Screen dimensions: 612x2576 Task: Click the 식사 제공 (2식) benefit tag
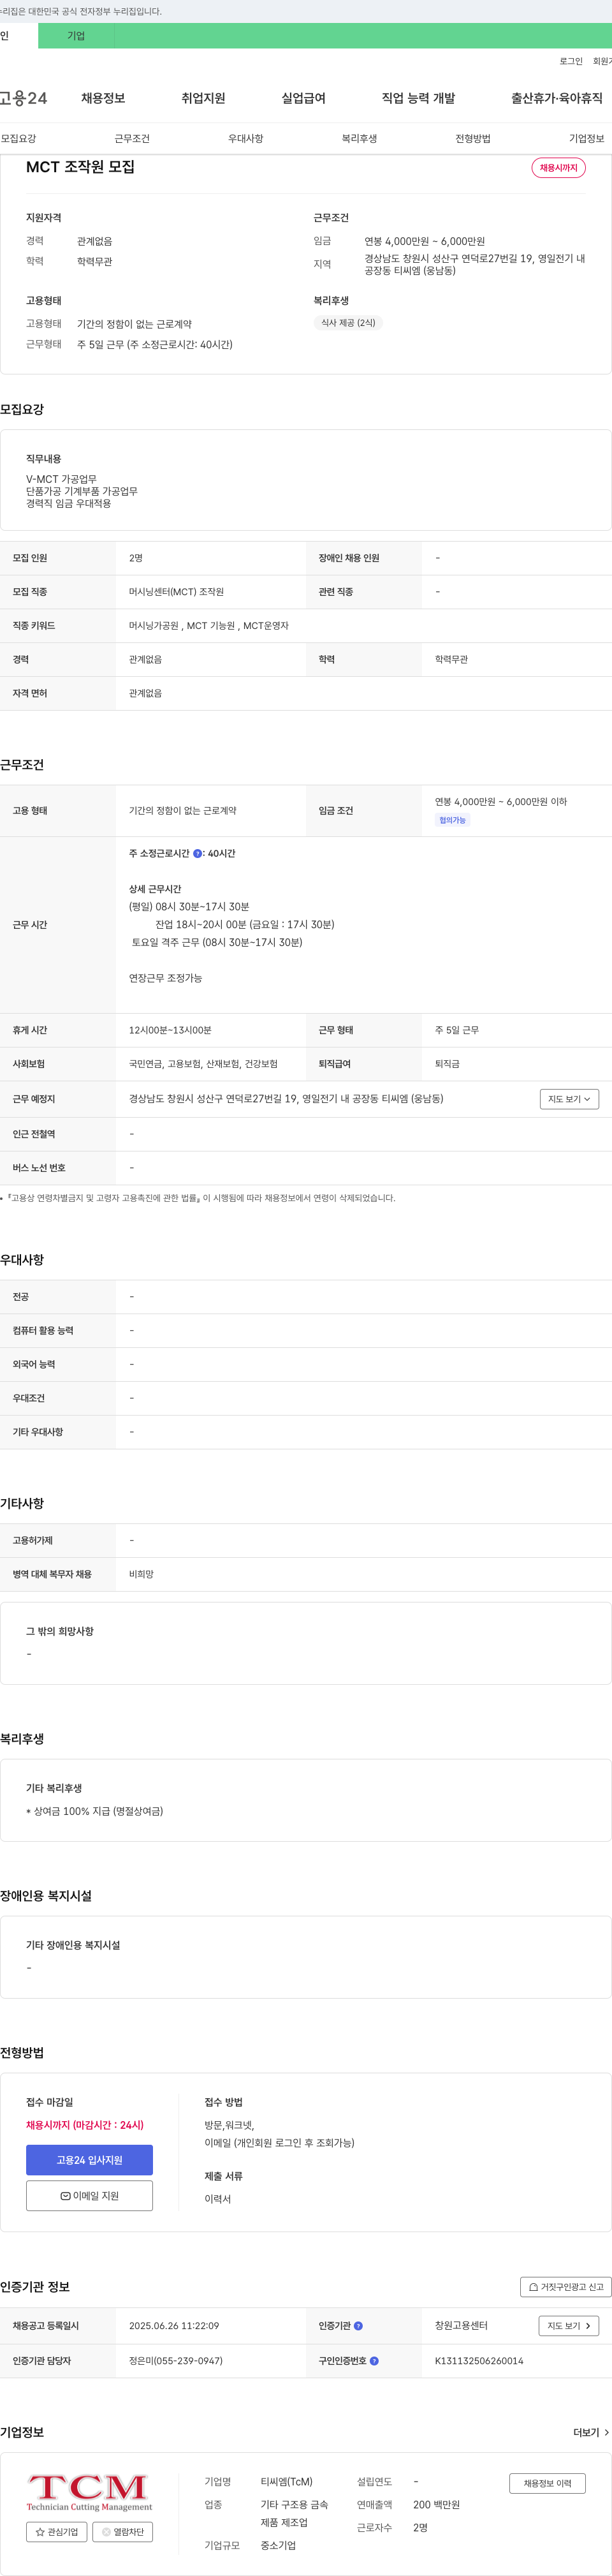[348, 323]
